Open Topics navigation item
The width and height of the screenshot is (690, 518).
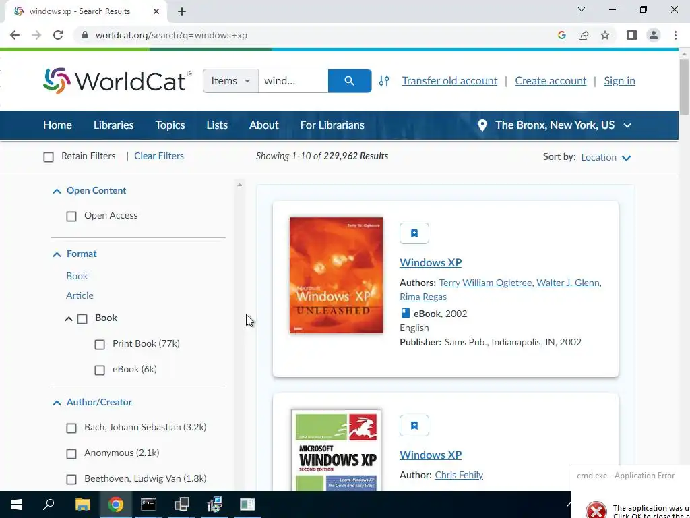(170, 125)
